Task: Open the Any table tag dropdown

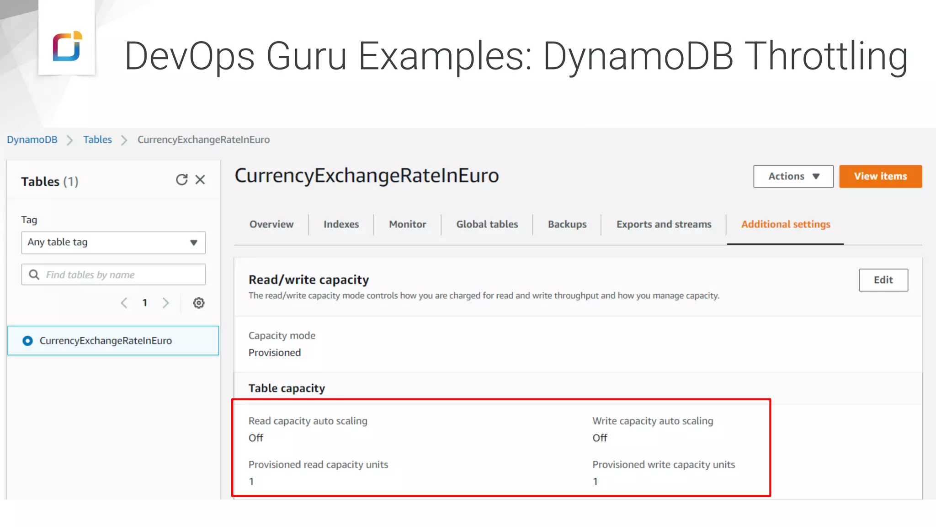Action: click(x=113, y=242)
